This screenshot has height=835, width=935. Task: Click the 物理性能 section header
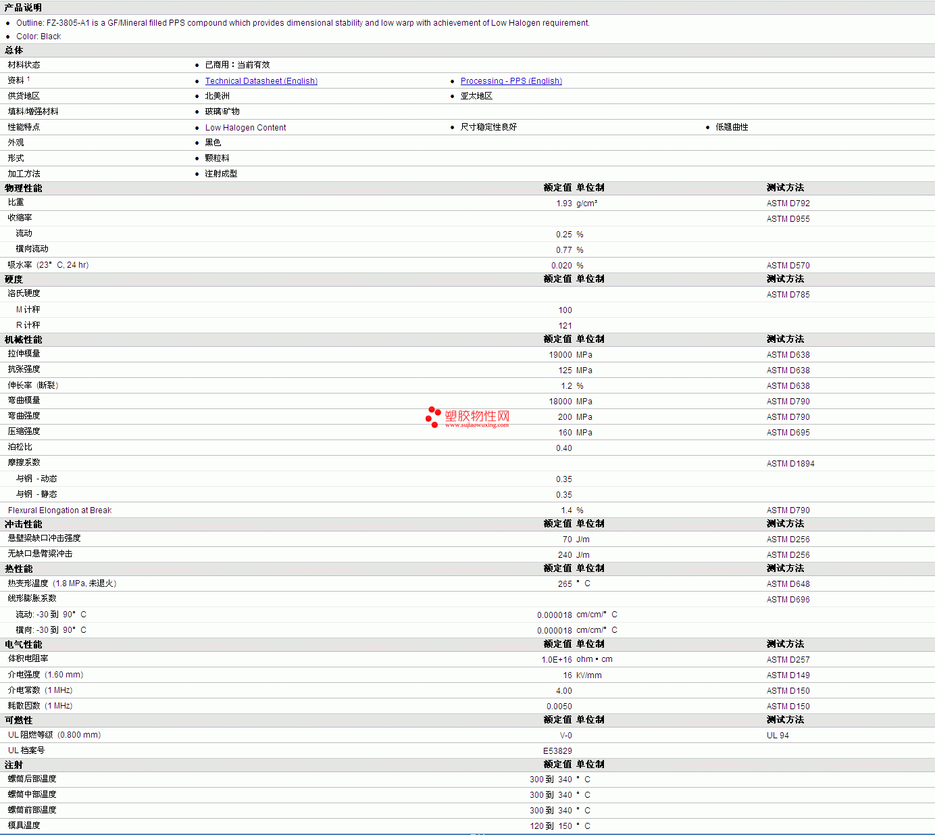click(x=23, y=188)
